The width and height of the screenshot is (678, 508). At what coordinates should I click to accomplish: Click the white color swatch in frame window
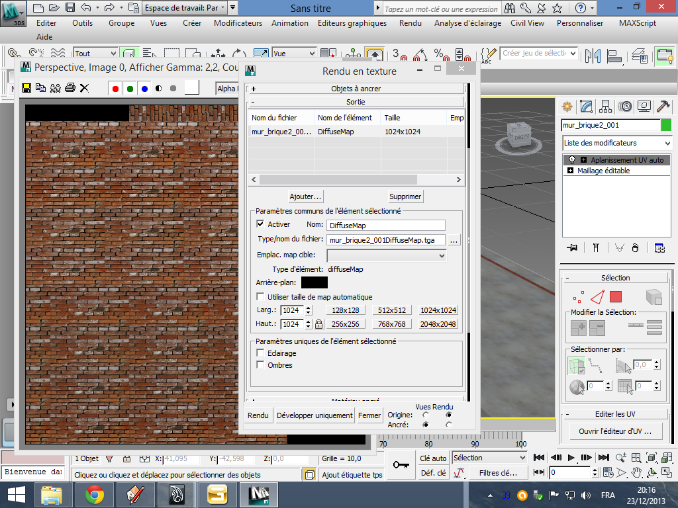pos(191,88)
